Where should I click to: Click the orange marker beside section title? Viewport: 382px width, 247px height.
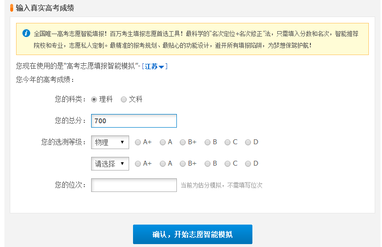pos(12,8)
